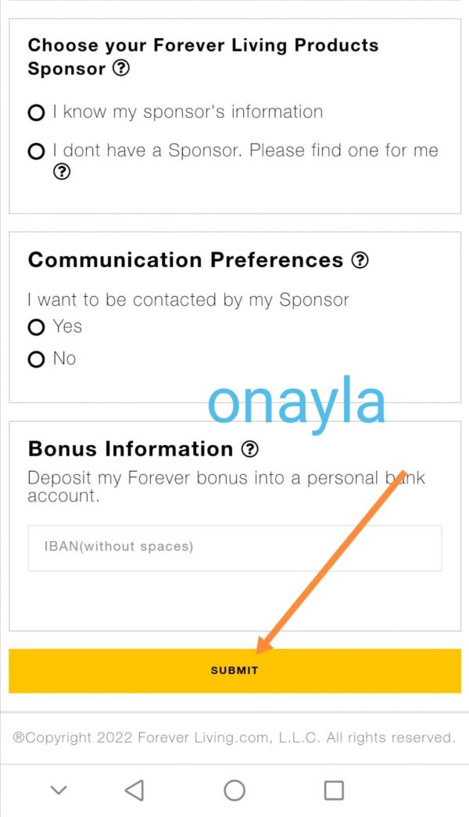The image size is (469, 817).
Task: Choose 'I dont have a Sponsor' option
Action: 36,152
